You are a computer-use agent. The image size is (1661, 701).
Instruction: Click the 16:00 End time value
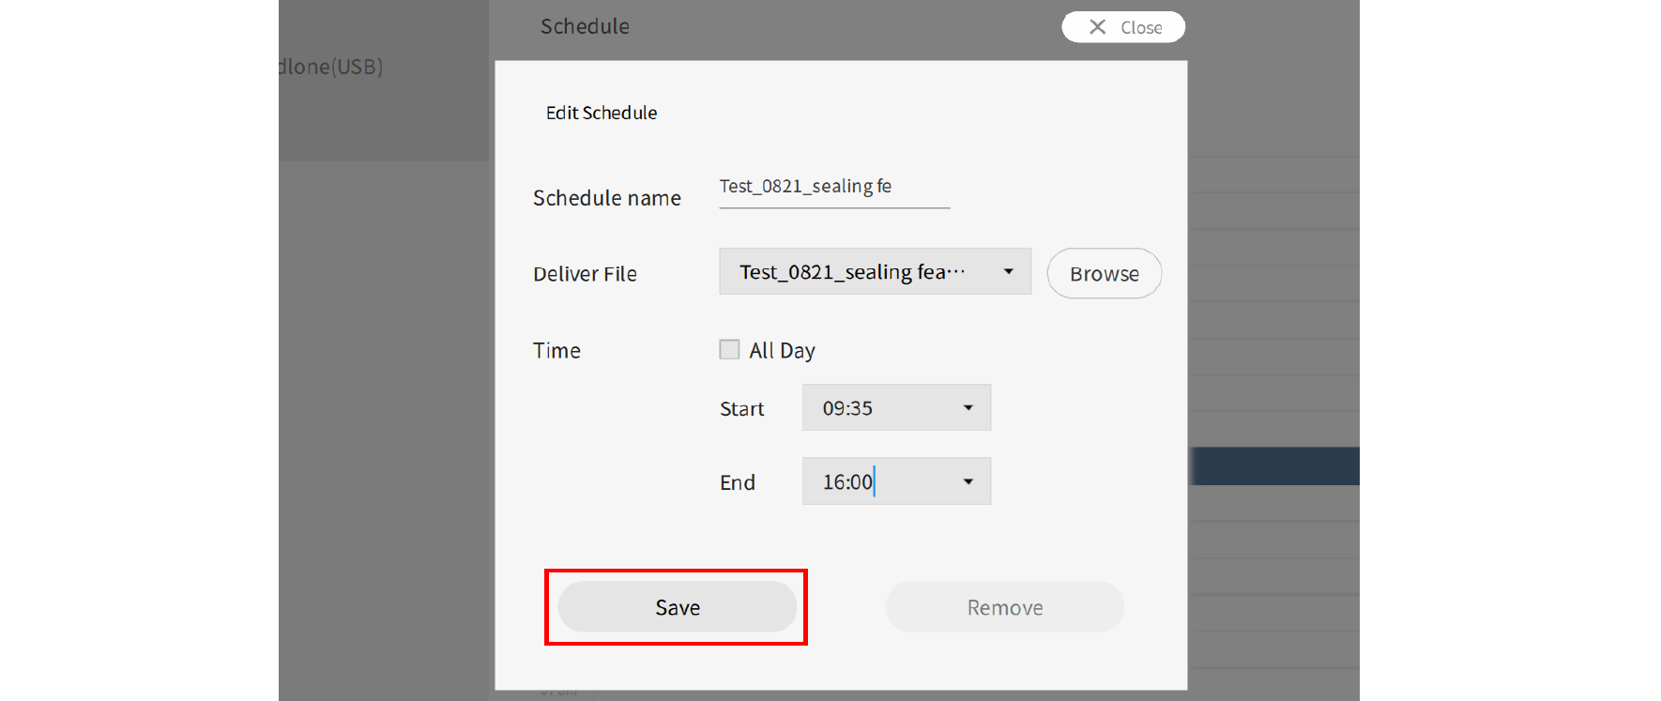tap(847, 481)
